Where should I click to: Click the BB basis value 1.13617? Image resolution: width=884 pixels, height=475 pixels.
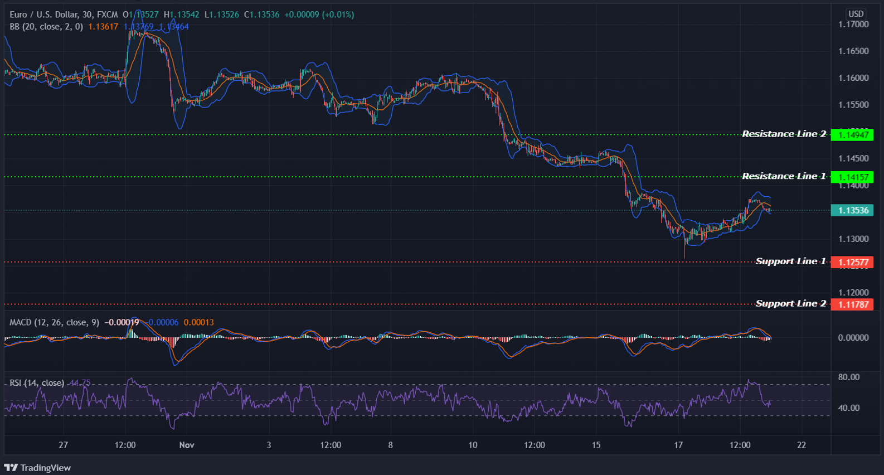pyautogui.click(x=103, y=27)
